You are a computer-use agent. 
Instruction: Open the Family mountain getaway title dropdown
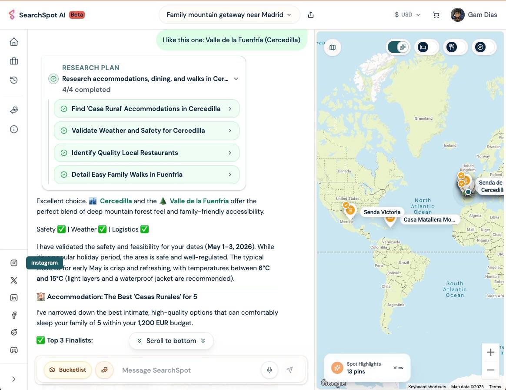pos(229,15)
